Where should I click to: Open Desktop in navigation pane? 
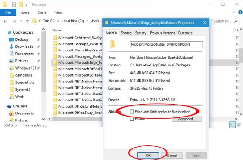22,39
